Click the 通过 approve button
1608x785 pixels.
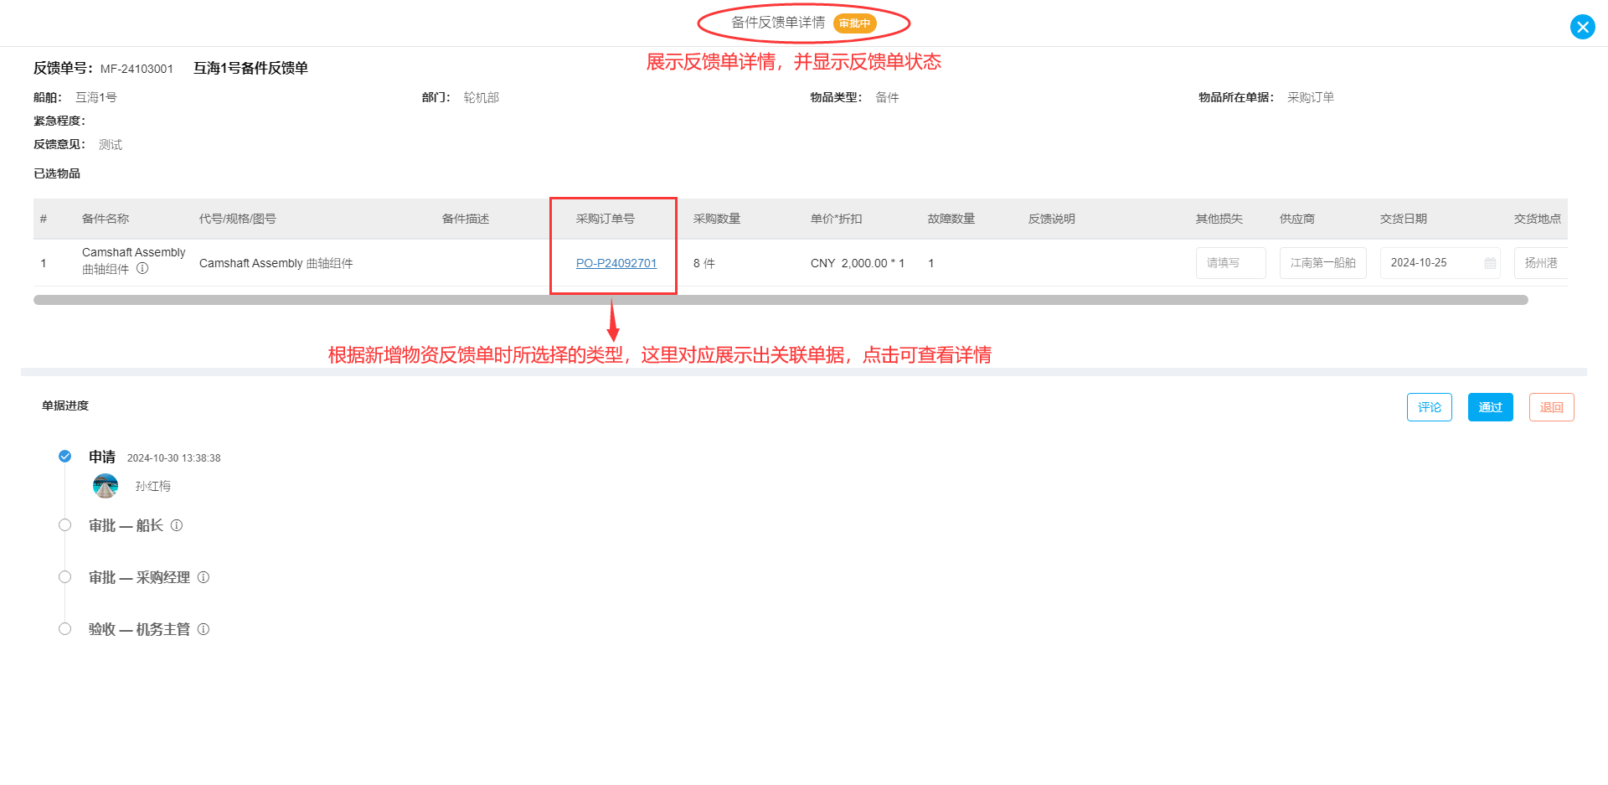pyautogui.click(x=1491, y=407)
